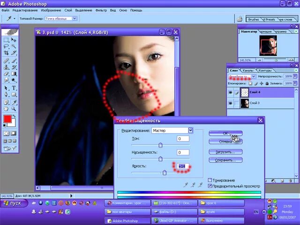Select the Magic Wand tool
300x225 pixels.
click(x=14, y=46)
